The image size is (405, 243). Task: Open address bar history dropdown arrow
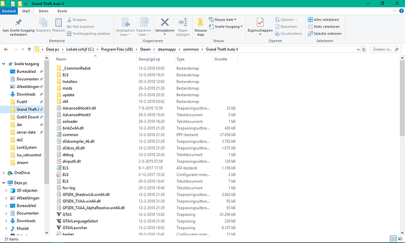(358, 49)
